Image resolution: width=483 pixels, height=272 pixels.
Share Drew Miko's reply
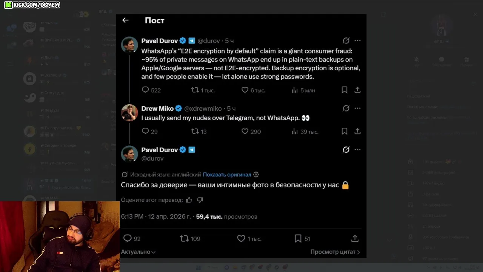[x=357, y=131]
